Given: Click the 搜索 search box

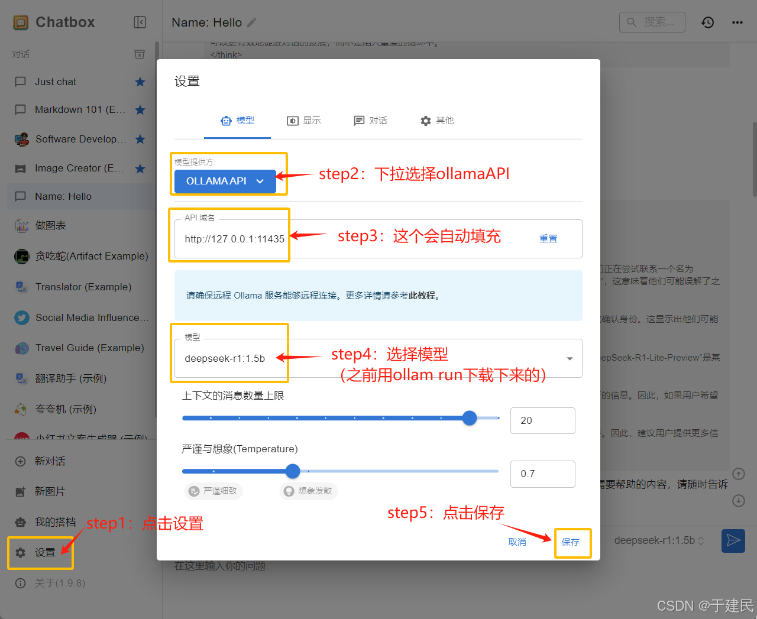Looking at the screenshot, I should click(652, 22).
